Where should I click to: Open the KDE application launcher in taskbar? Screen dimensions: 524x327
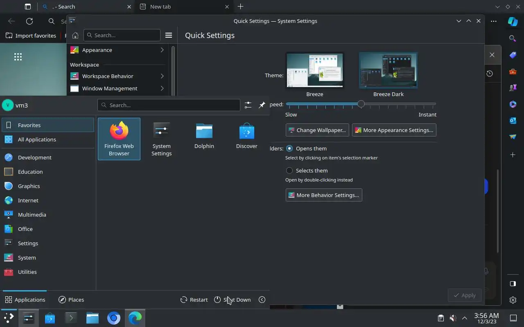click(9, 318)
